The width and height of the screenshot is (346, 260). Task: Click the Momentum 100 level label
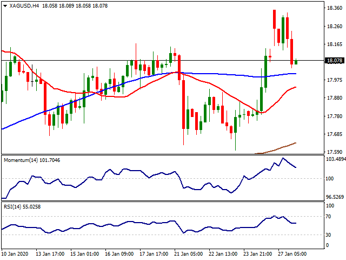[x=330, y=179]
